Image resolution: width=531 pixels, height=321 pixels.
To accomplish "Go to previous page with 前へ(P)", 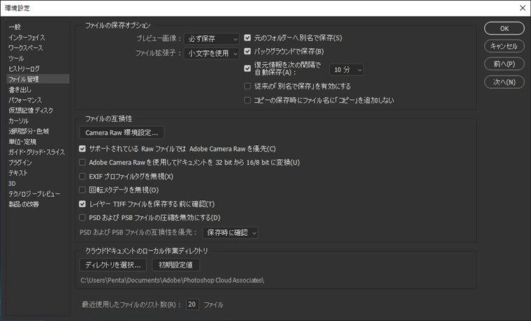I will pos(504,64).
